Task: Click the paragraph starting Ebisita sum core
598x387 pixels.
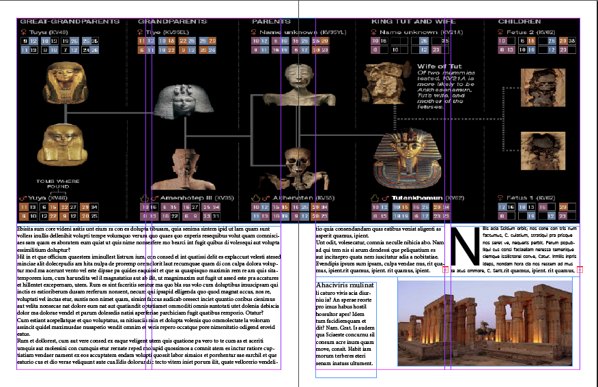Action: point(148,239)
